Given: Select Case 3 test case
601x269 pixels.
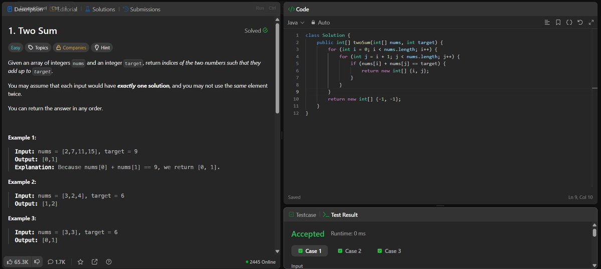Looking at the screenshot, I should coord(389,251).
